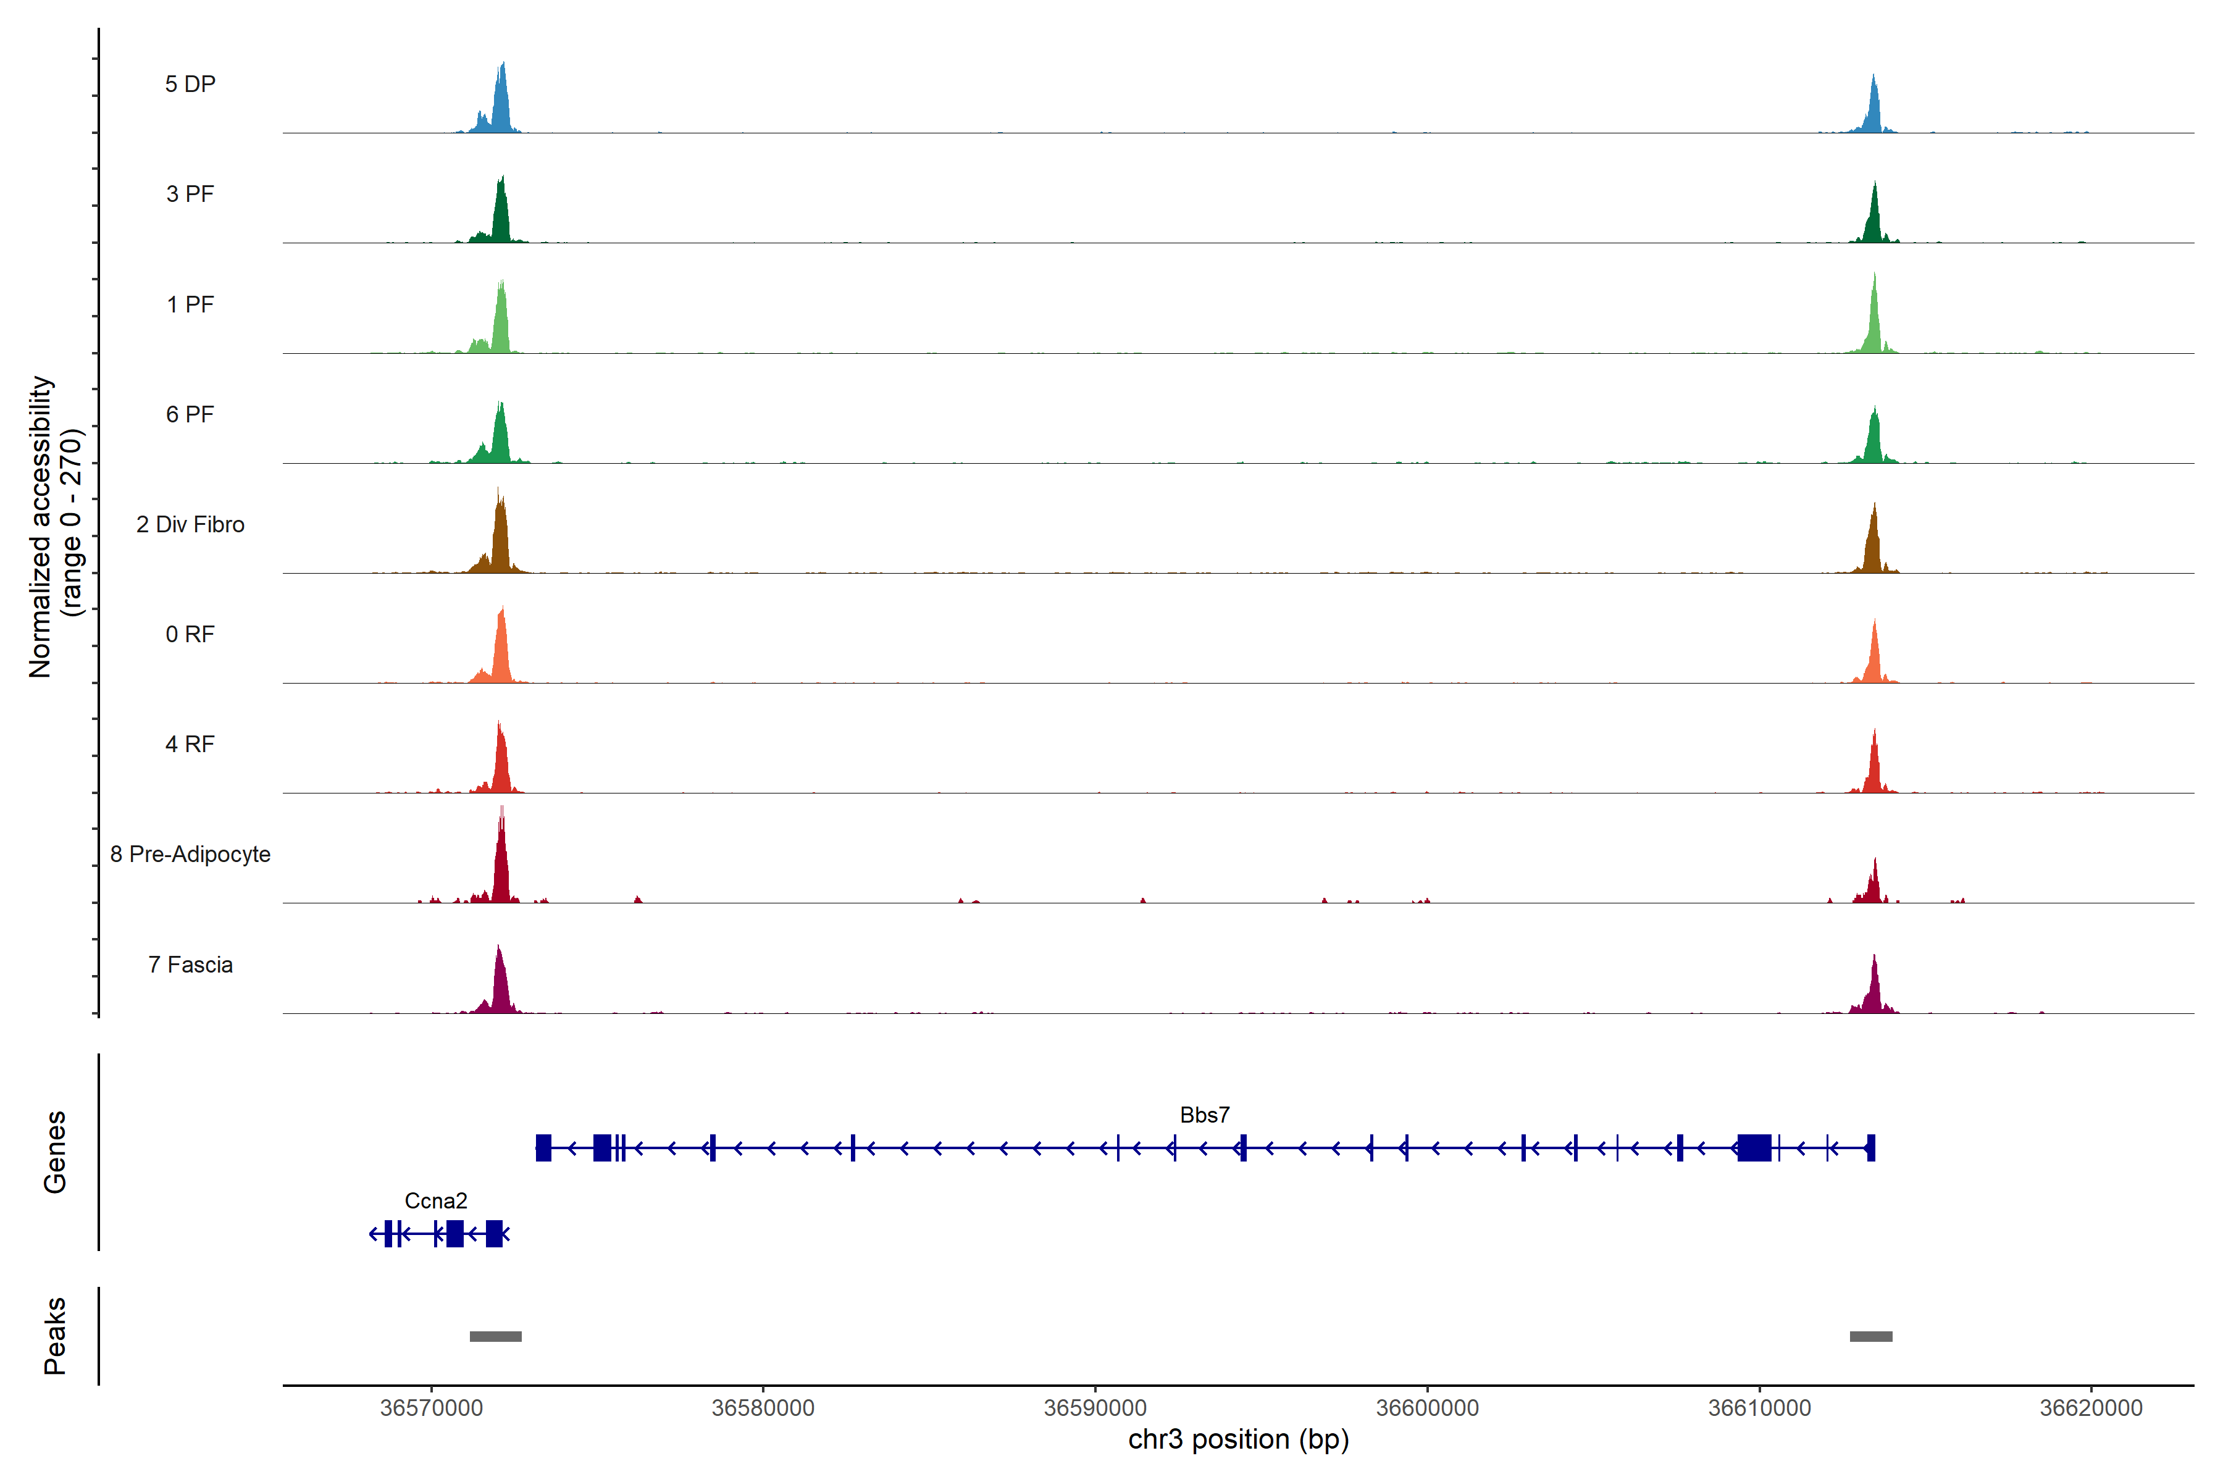Click the rightmost Ccna2 exon block
The width and height of the screenshot is (2223, 1482).
493,1233
